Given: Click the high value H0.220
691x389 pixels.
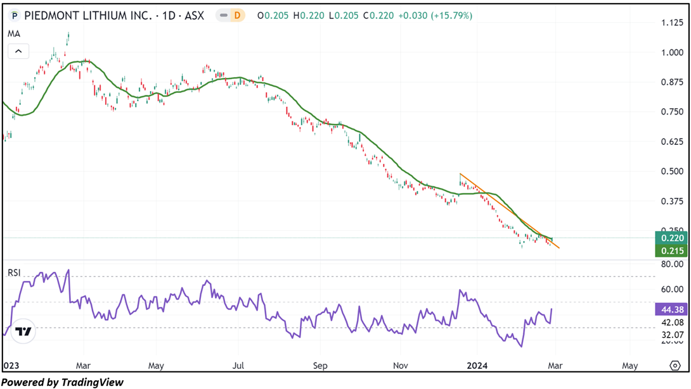Looking at the screenshot, I should click(x=309, y=16).
